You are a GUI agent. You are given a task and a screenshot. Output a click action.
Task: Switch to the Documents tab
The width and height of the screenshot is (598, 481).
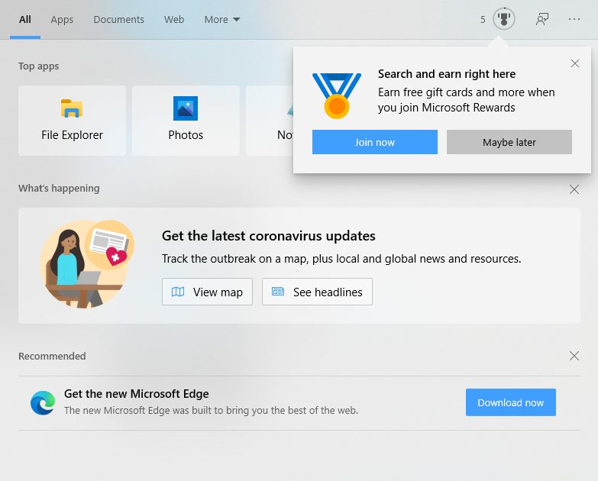tap(118, 19)
